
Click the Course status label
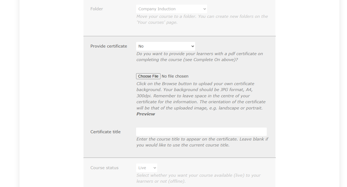[x=104, y=168]
